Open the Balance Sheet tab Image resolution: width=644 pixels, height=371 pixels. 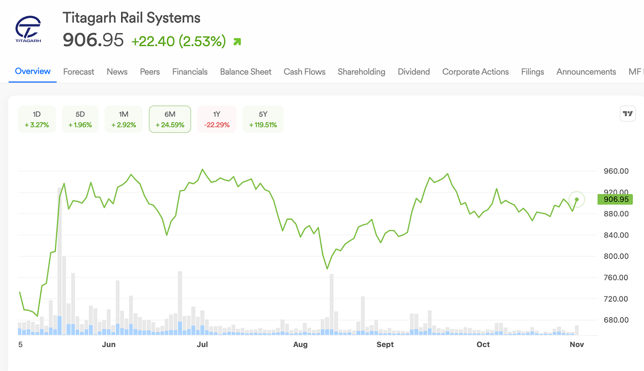click(x=246, y=72)
